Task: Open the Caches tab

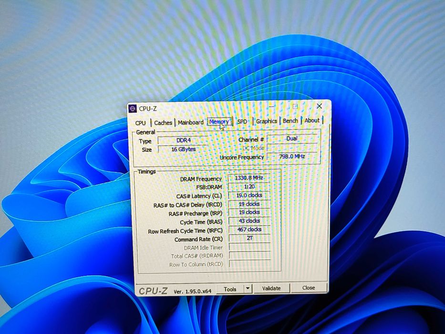Action: pos(163,123)
